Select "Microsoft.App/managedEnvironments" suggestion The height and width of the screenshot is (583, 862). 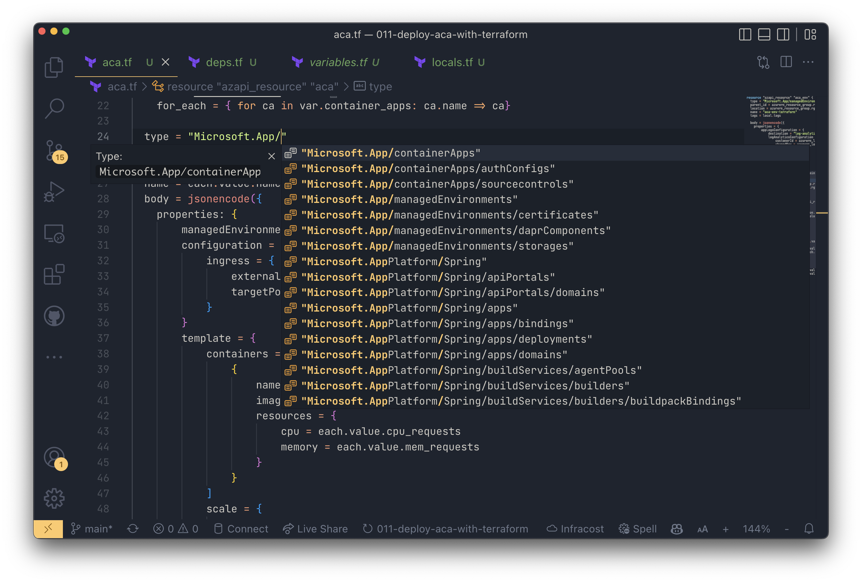click(x=409, y=199)
